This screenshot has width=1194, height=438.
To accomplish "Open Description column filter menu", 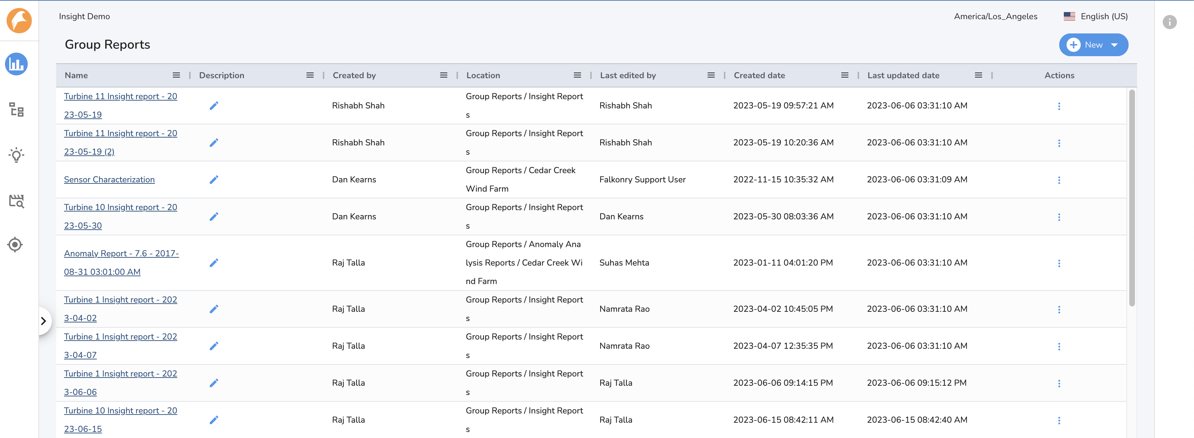I will click(310, 75).
